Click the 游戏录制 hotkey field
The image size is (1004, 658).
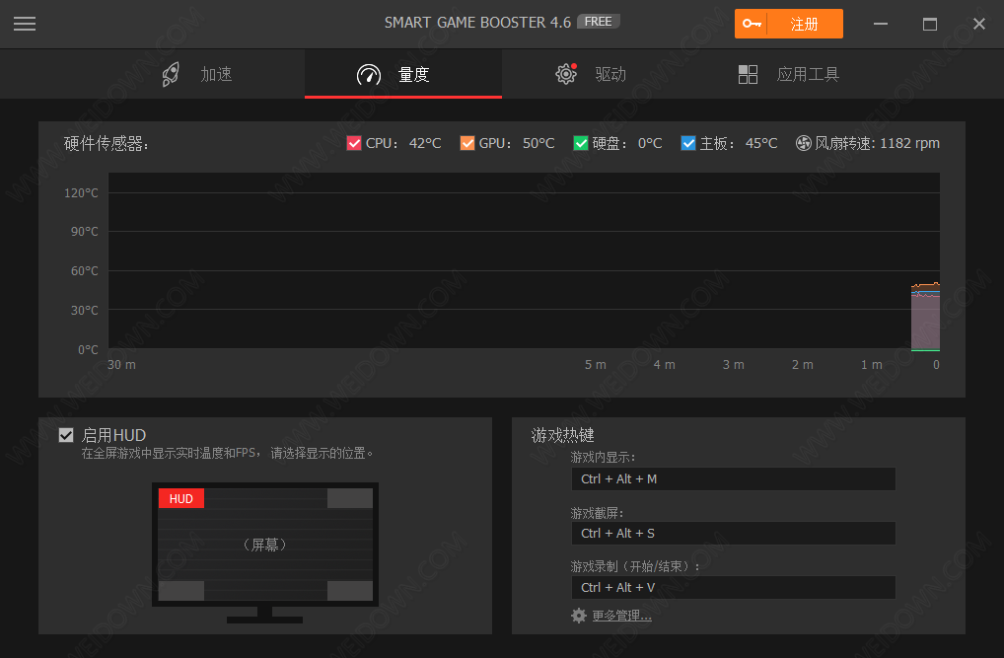pos(733,588)
